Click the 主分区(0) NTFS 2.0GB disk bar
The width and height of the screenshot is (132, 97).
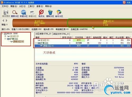pos(40,23)
